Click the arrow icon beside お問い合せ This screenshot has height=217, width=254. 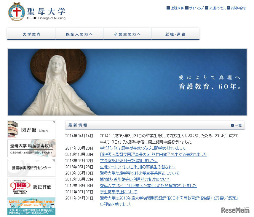tap(229, 8)
